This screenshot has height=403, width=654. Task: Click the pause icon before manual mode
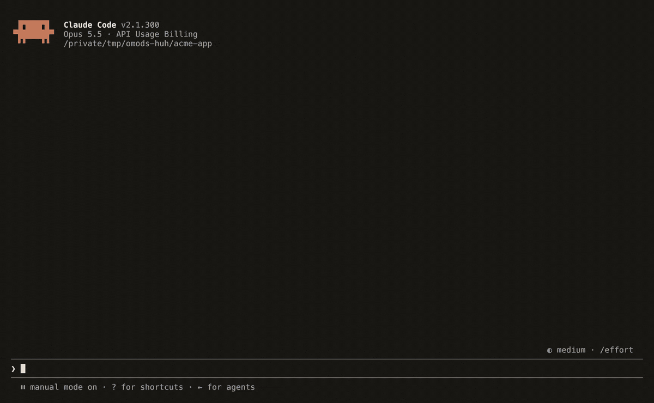(x=23, y=387)
